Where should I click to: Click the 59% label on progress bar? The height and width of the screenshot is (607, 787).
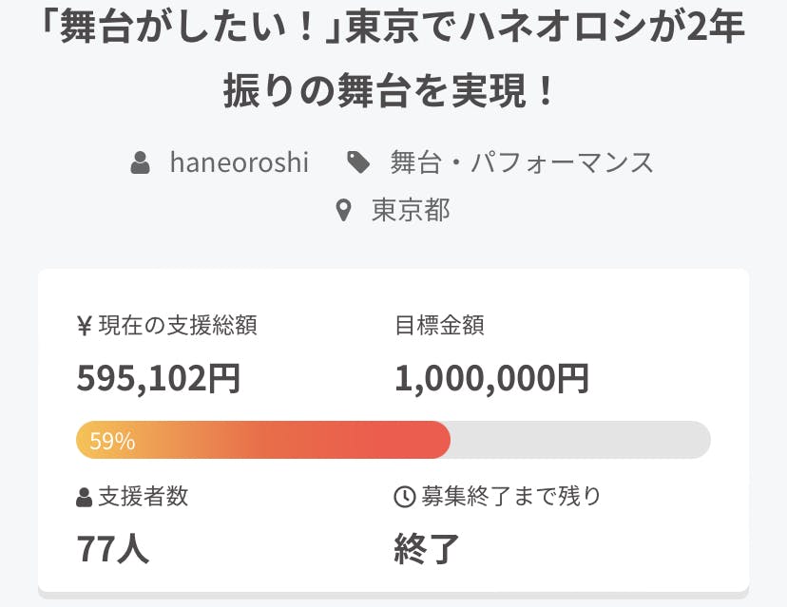click(112, 441)
